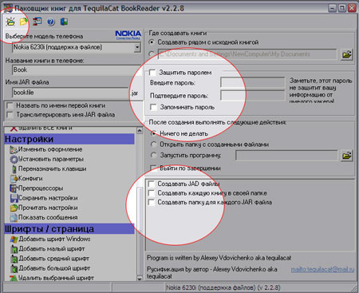Click the left list scrollbar down arrow

point(140,279)
